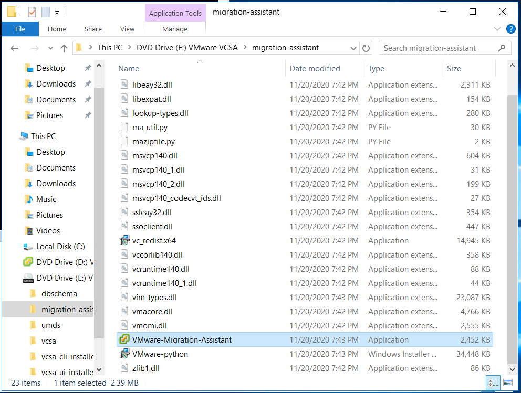Screen dimensions: 521x393
Task: Select the file named msvcp140_codecvt_ids.dll
Action: click(176, 198)
